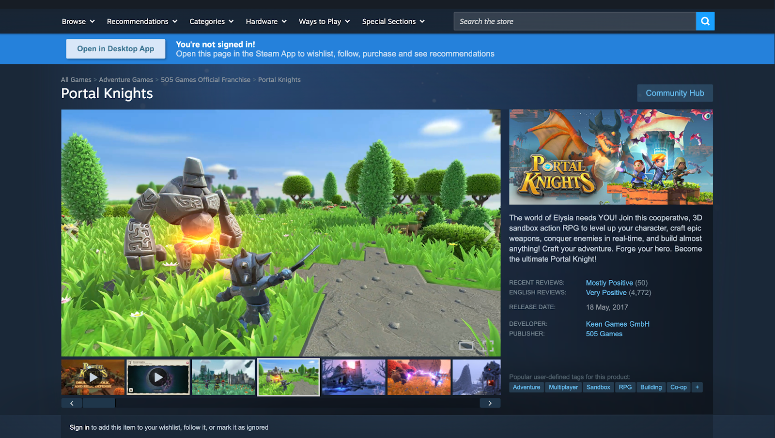
Task: Click the + to add more tags
Action: click(697, 387)
